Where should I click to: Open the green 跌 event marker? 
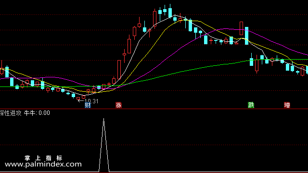point(251,105)
